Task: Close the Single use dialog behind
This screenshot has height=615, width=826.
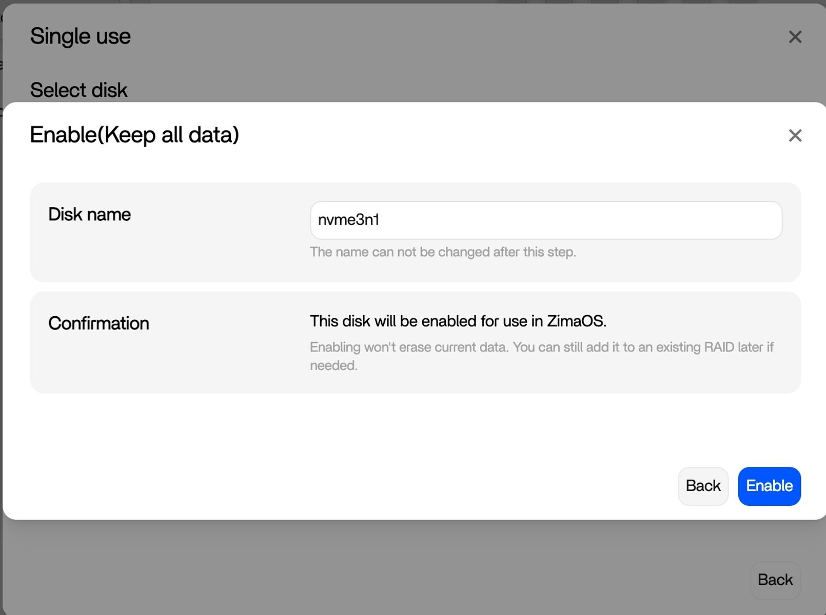Action: pyautogui.click(x=795, y=37)
